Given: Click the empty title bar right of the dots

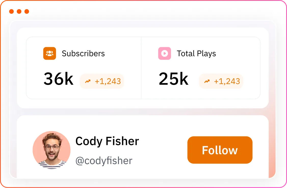Looking at the screenshot, I should coord(153,11).
